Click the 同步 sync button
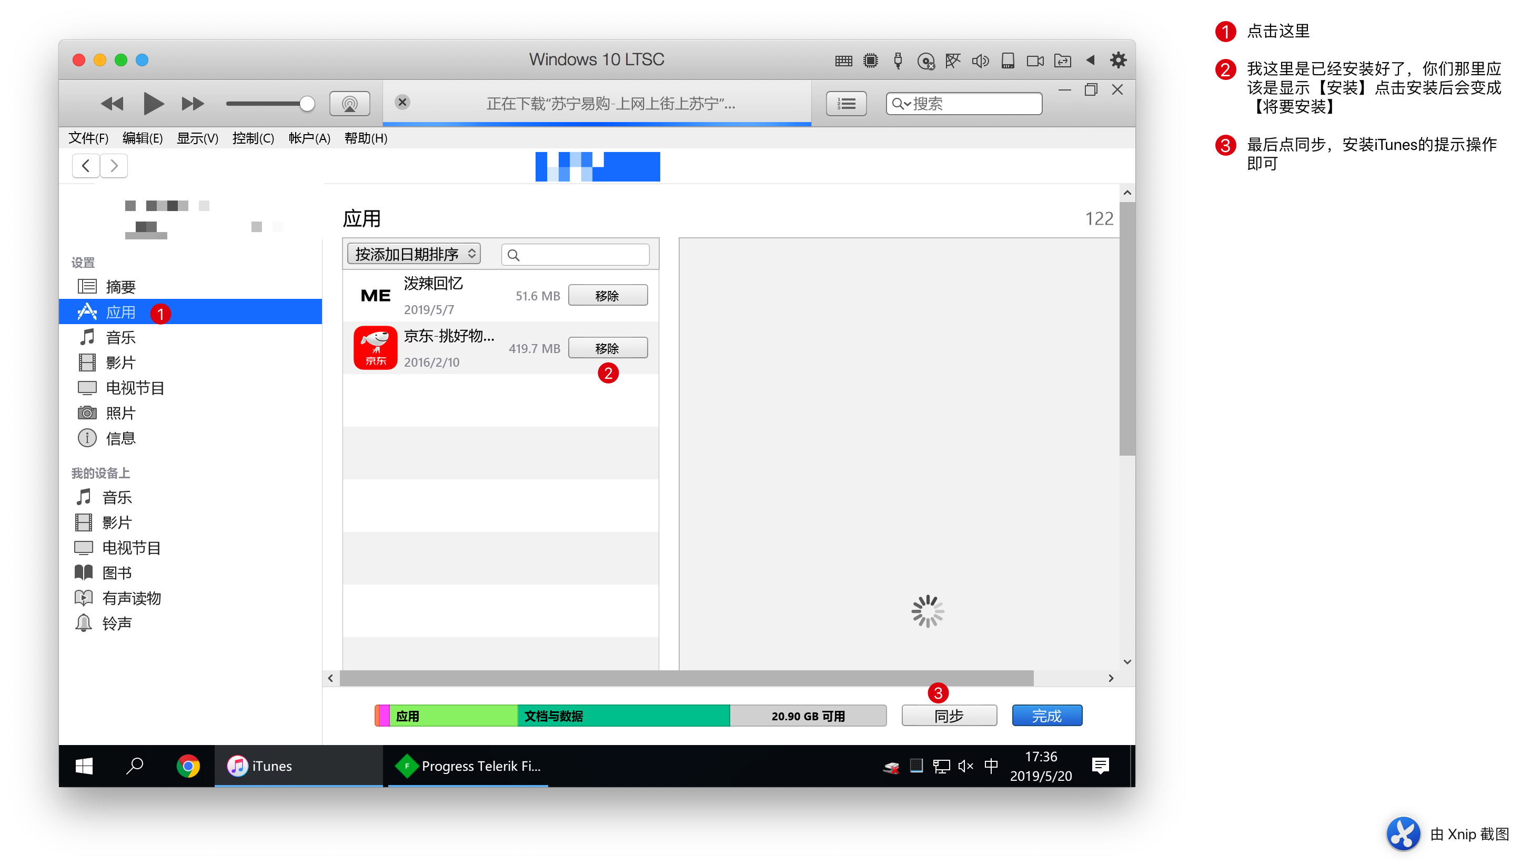Viewport: 1531px width, 865px height. pos(949,716)
